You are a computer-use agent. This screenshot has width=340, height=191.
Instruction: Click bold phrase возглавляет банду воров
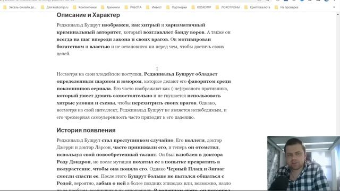174,32
